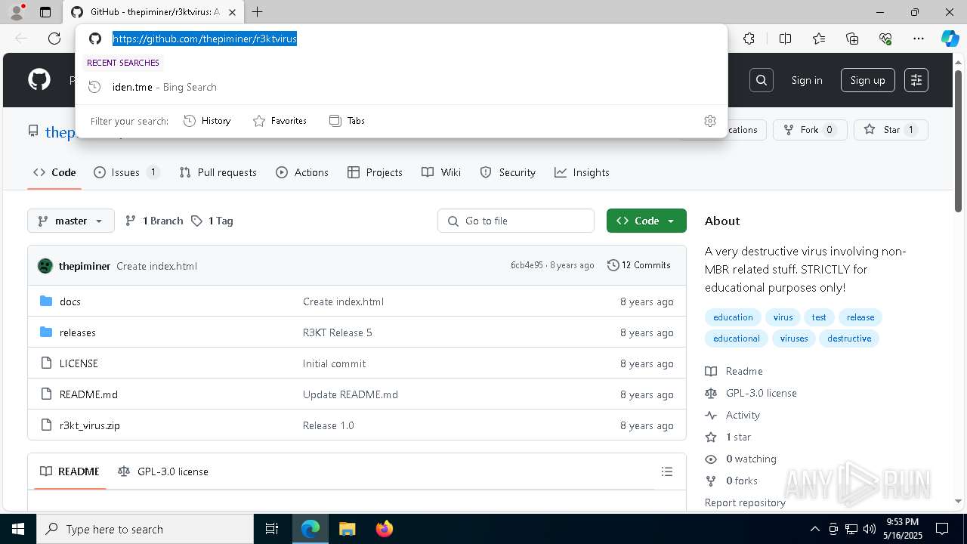The width and height of the screenshot is (967, 544).
Task: Expand the master branch dropdown
Action: point(71,221)
